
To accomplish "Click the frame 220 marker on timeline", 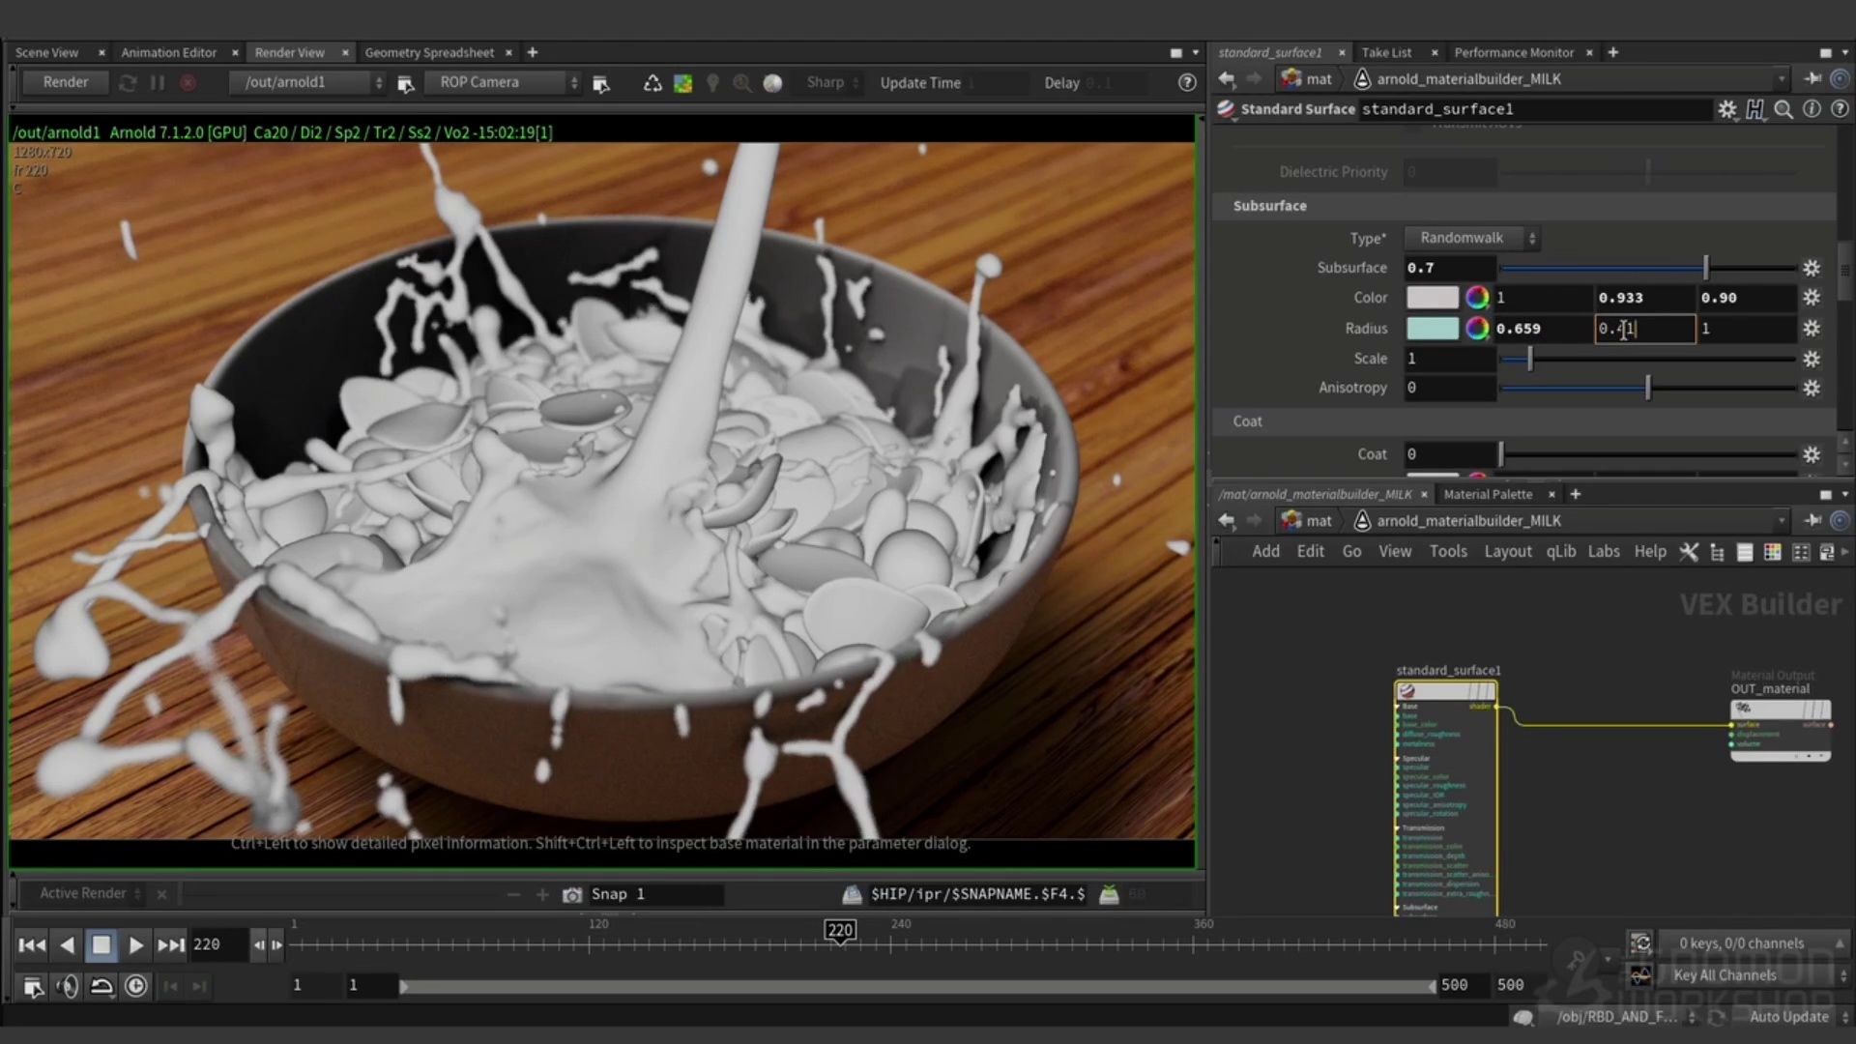I will tap(840, 931).
